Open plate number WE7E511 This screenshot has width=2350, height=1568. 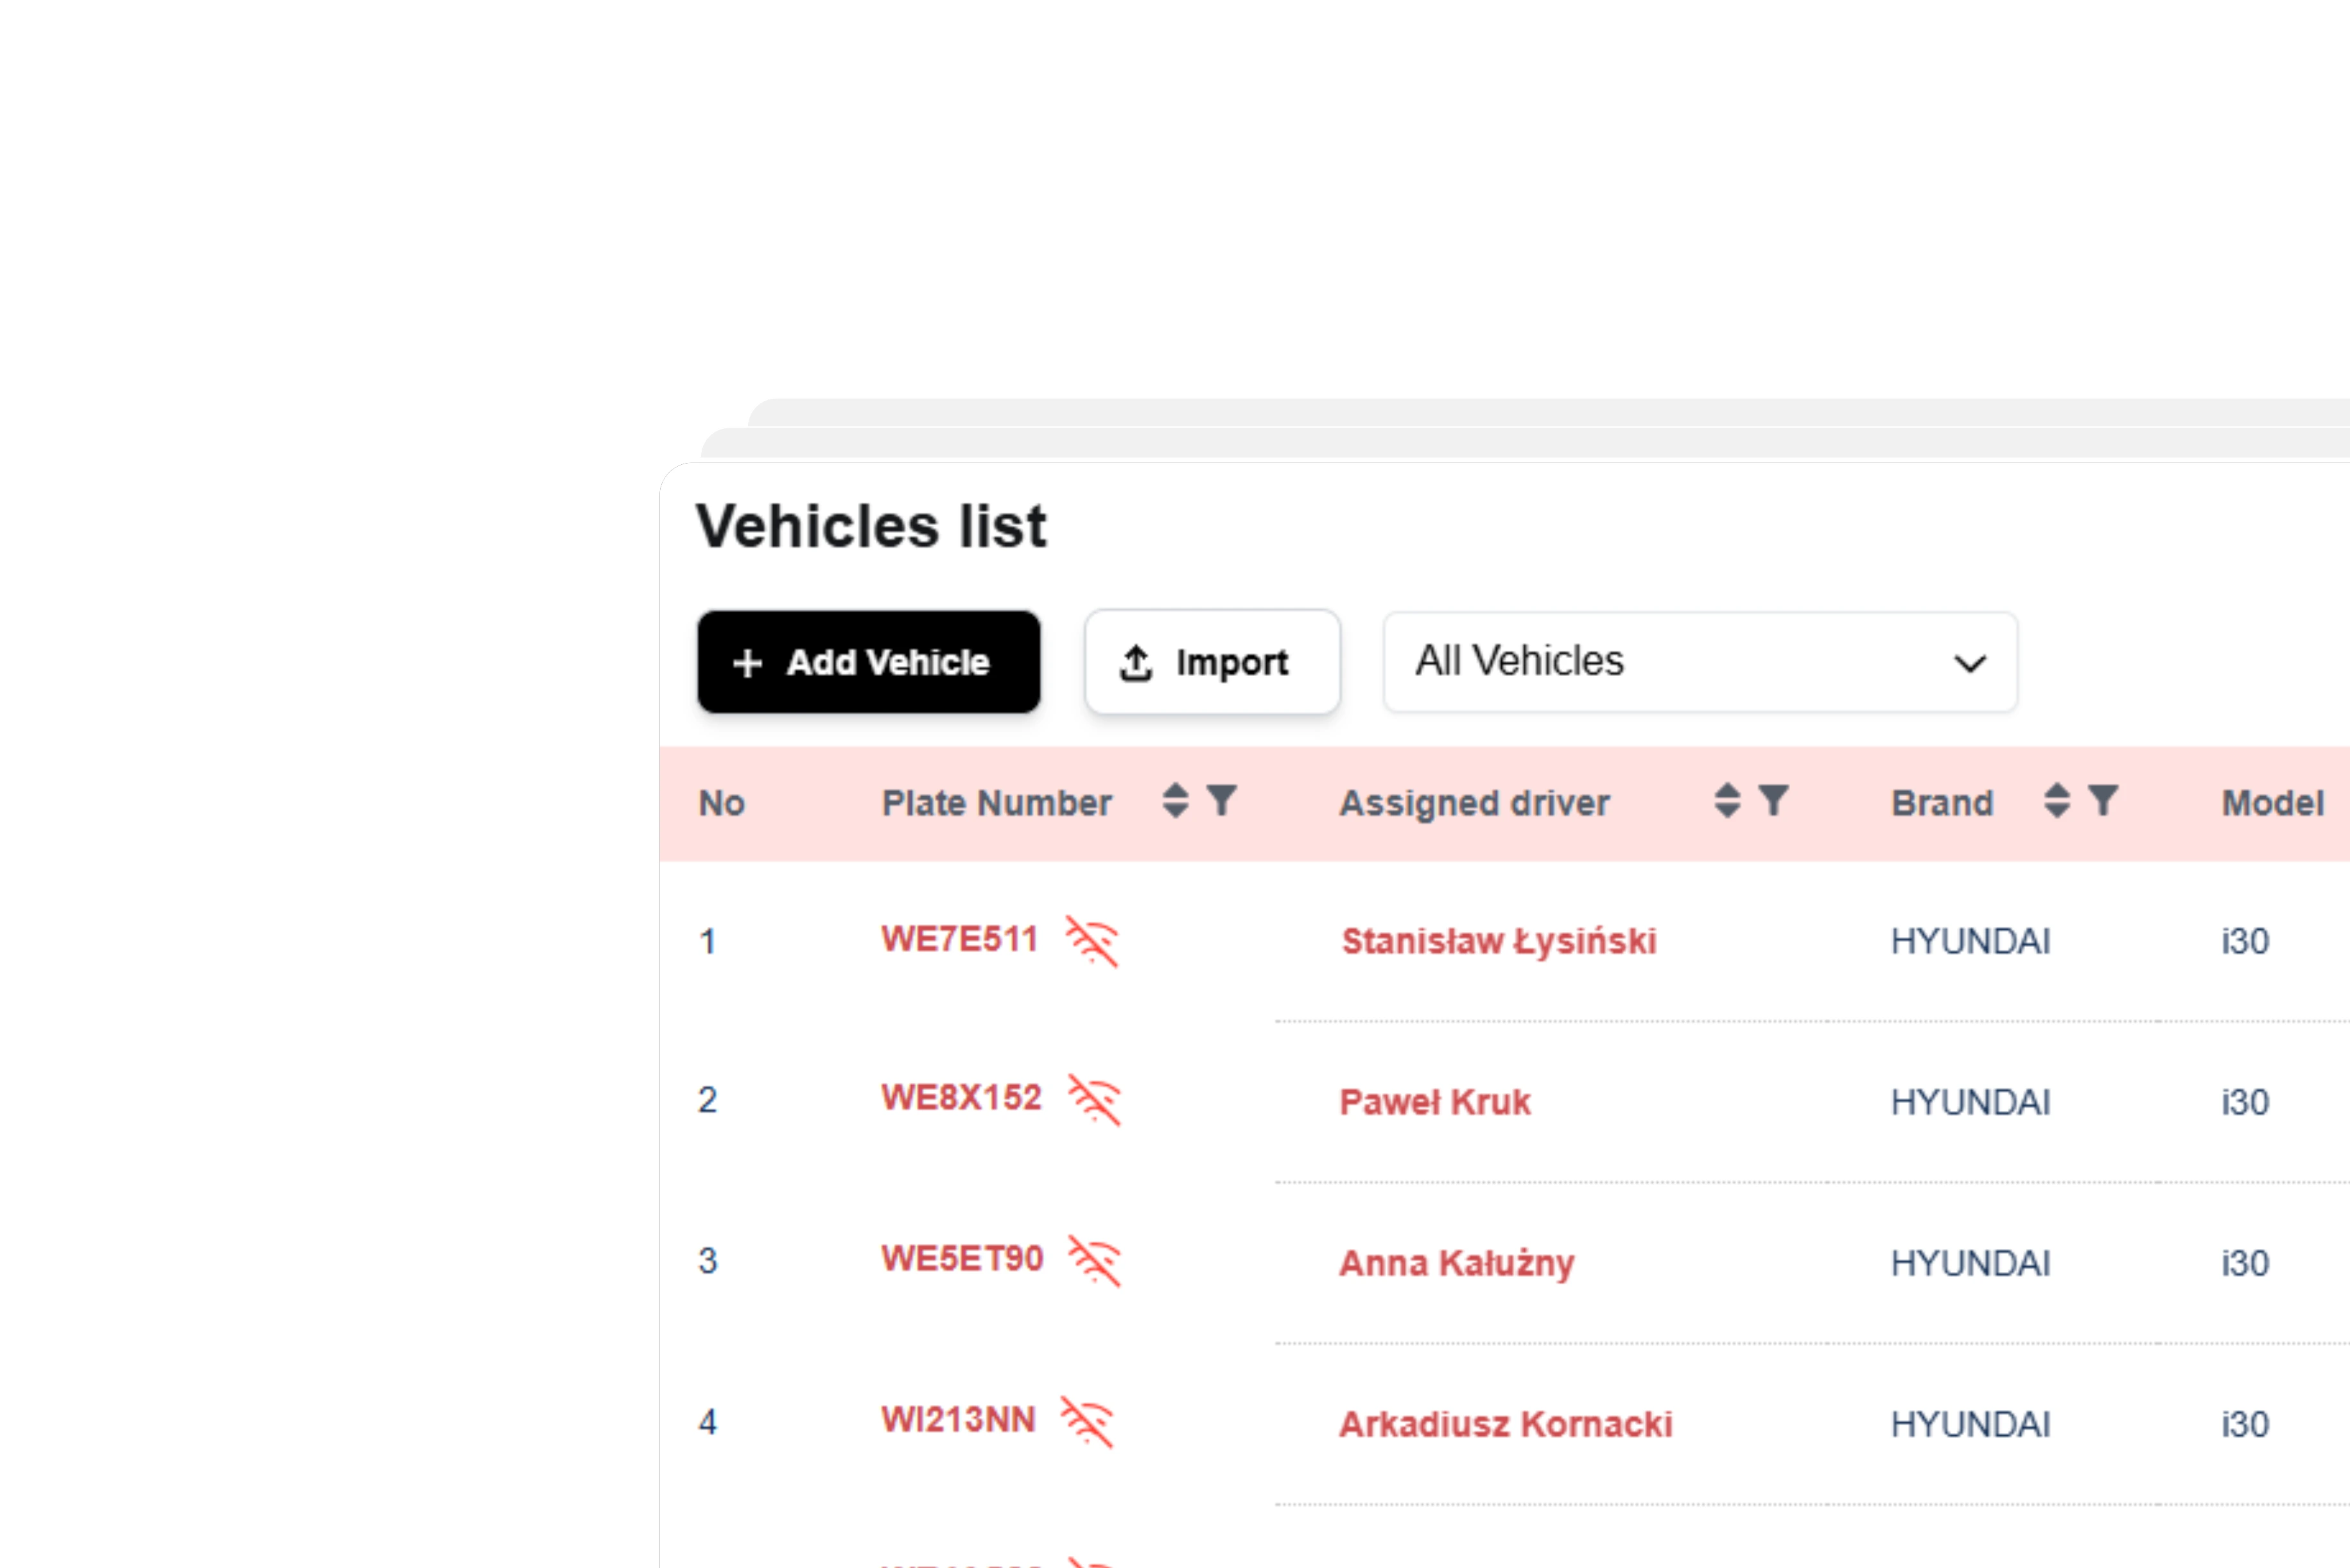(x=959, y=940)
